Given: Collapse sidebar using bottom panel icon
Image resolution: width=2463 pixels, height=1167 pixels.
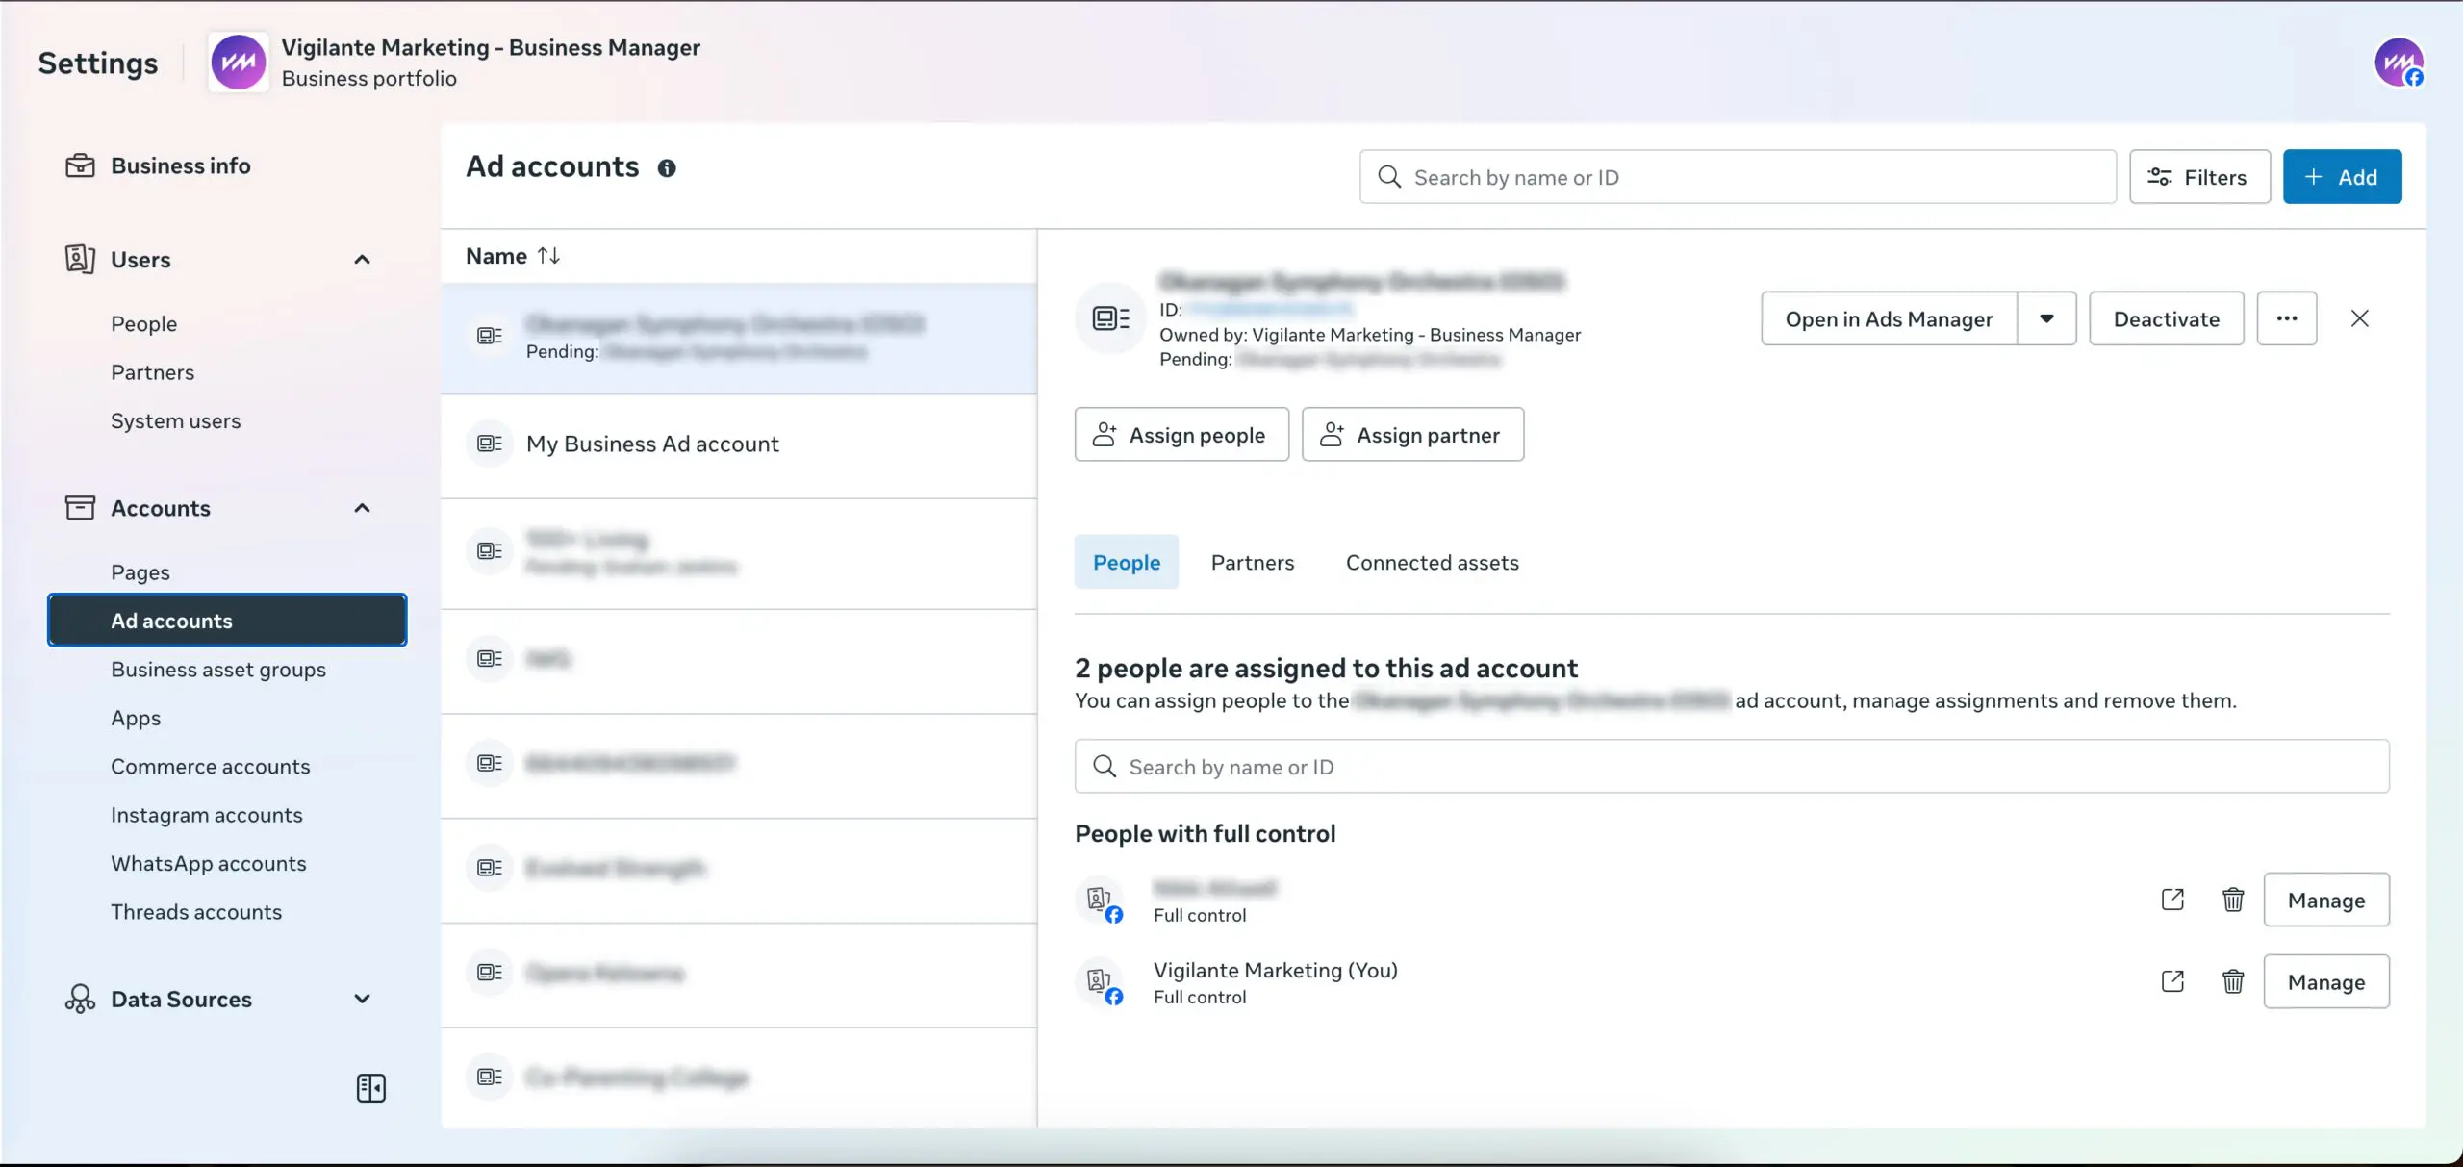Looking at the screenshot, I should click(x=370, y=1088).
